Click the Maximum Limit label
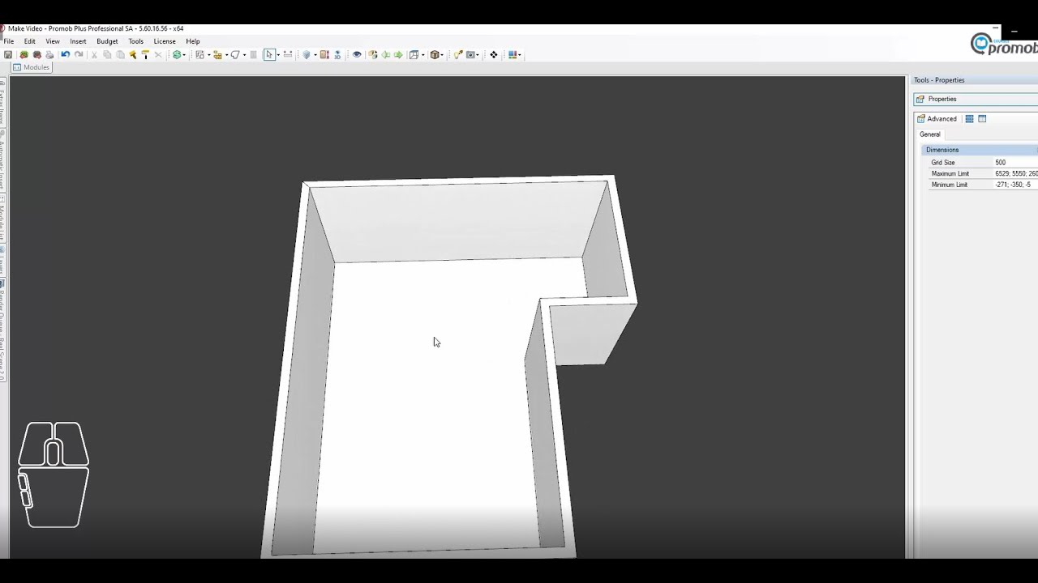This screenshot has height=583, width=1038. click(x=950, y=174)
